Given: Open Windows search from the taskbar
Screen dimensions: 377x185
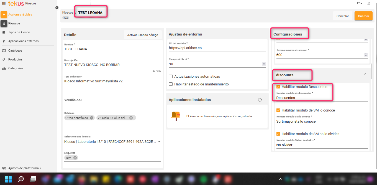Looking at the screenshot, I should coord(21,179).
